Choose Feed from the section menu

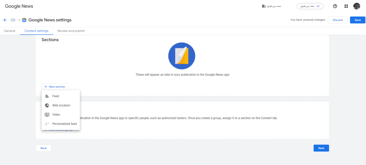click(x=61, y=96)
